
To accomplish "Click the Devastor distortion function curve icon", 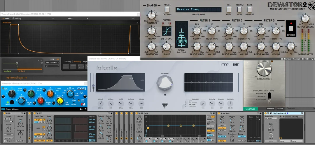I will [x=167, y=31].
